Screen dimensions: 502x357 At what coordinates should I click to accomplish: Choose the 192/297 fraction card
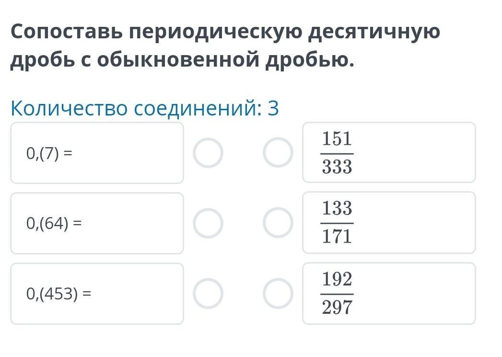click(x=408, y=293)
